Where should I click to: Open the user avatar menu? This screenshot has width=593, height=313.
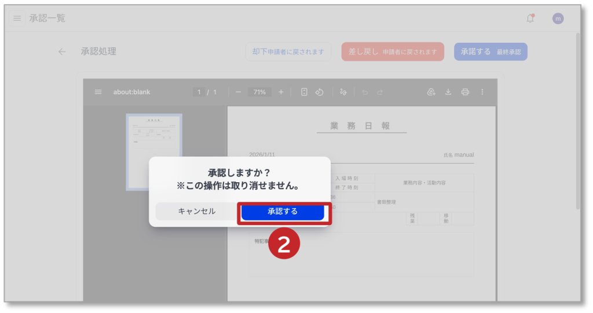558,19
